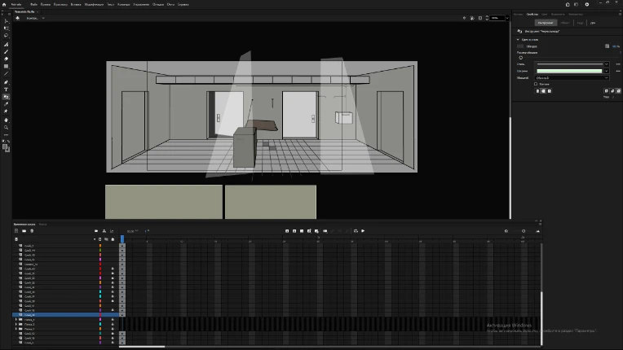Select the first stroke cap style button
The height and width of the screenshot is (350, 623).
[537, 91]
